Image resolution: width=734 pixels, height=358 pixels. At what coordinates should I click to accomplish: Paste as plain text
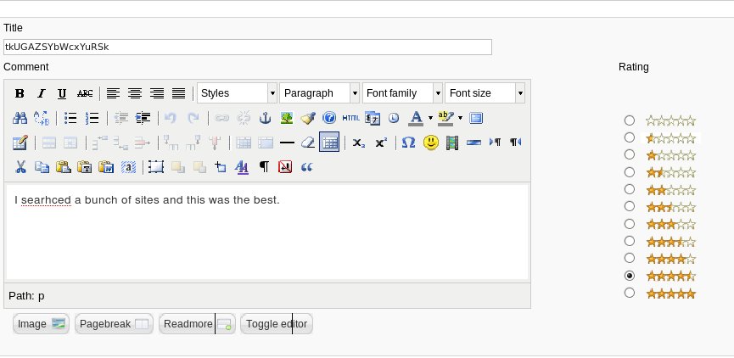point(85,166)
